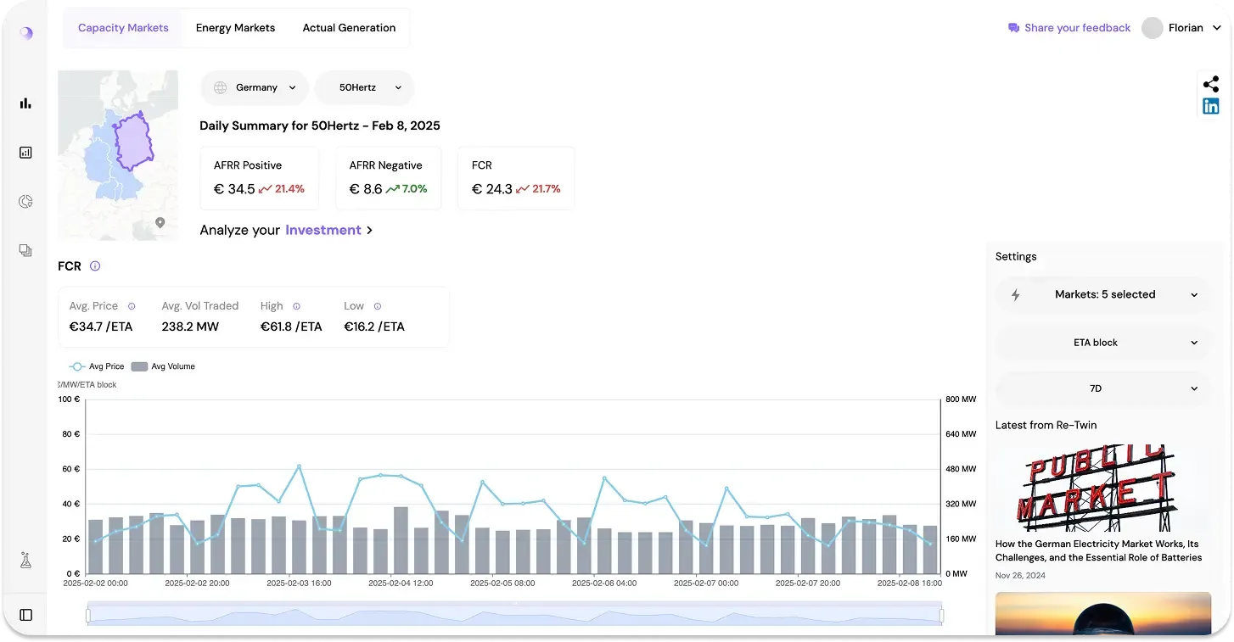Select the FCR summary card

point(516,178)
